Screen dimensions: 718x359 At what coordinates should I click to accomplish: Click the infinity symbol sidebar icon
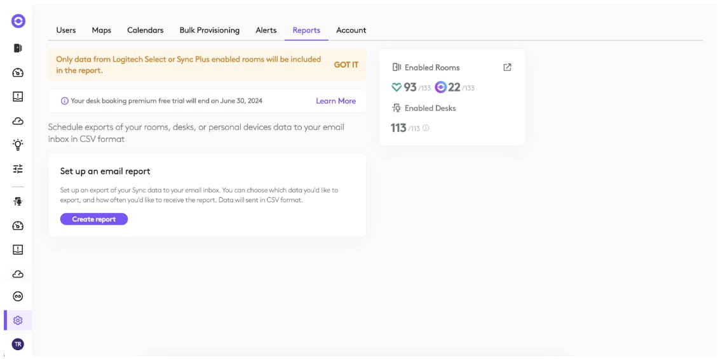(x=18, y=296)
